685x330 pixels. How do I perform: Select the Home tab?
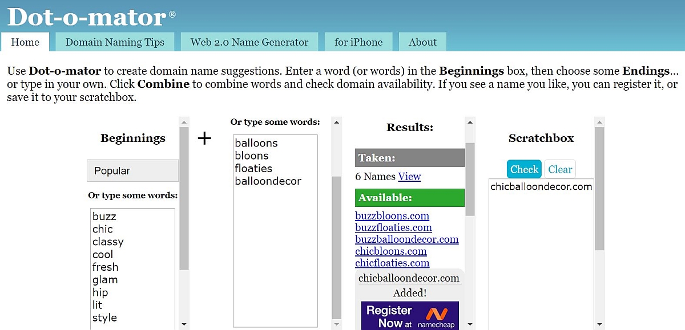(x=25, y=42)
